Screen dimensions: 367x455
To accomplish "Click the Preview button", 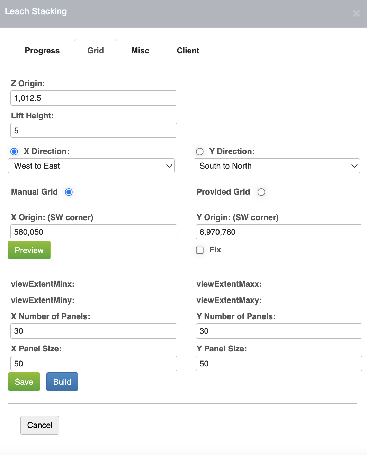I will [x=29, y=250].
